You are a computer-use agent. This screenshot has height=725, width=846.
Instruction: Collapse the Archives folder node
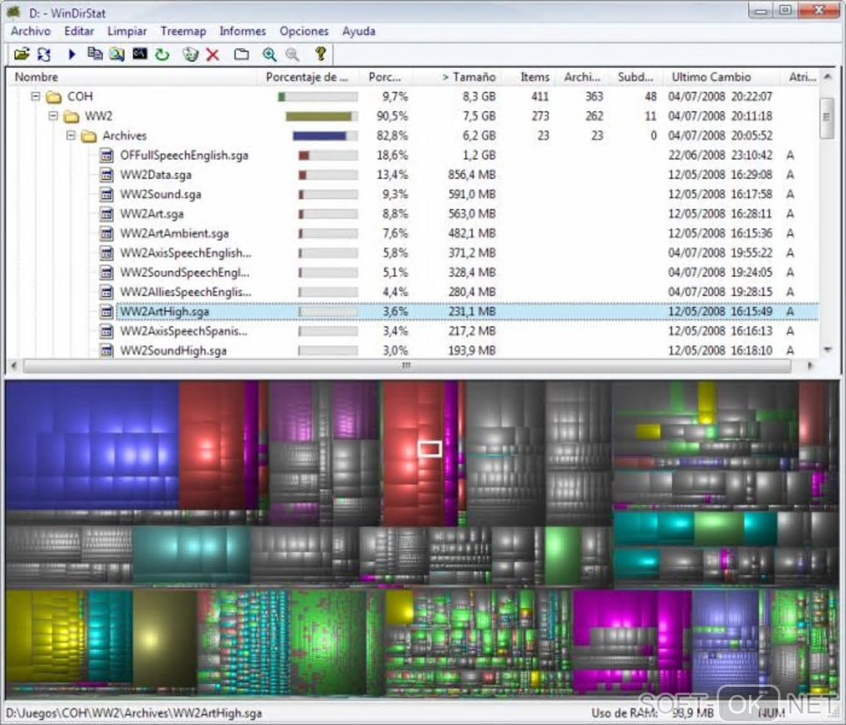[70, 135]
